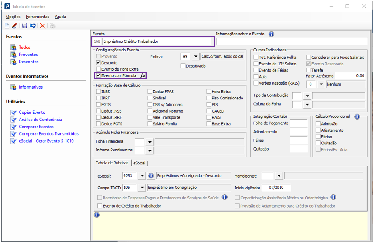The height and width of the screenshot is (243, 373).
Task: Open the Copiar Evento utility
Action: 32,112
